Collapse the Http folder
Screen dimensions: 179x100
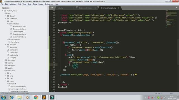[x=6, y=21]
